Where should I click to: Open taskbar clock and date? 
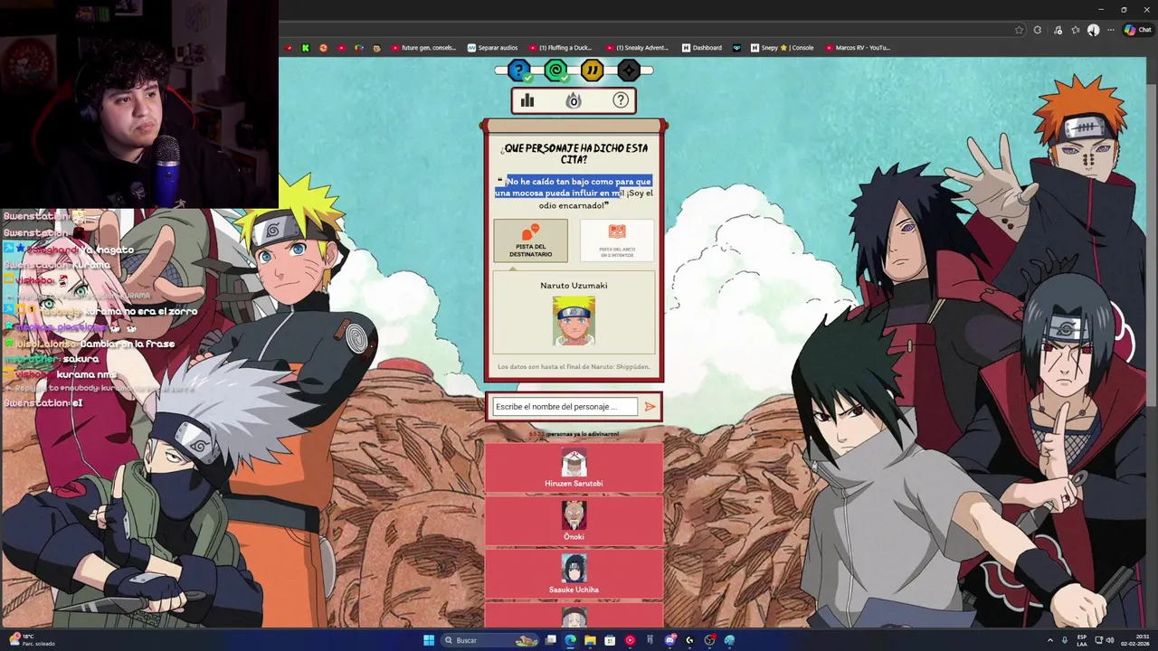click(x=1134, y=640)
